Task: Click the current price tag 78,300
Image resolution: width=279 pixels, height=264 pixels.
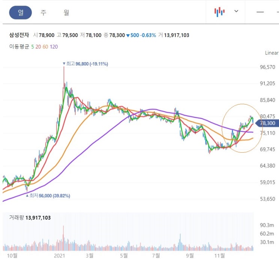Action: [x=267, y=123]
